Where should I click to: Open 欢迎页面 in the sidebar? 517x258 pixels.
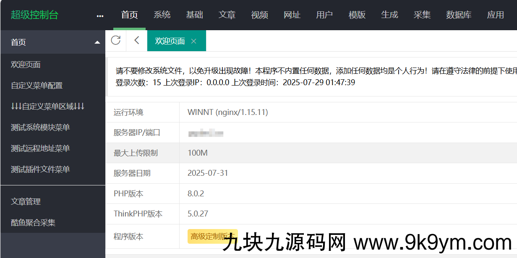(26, 65)
